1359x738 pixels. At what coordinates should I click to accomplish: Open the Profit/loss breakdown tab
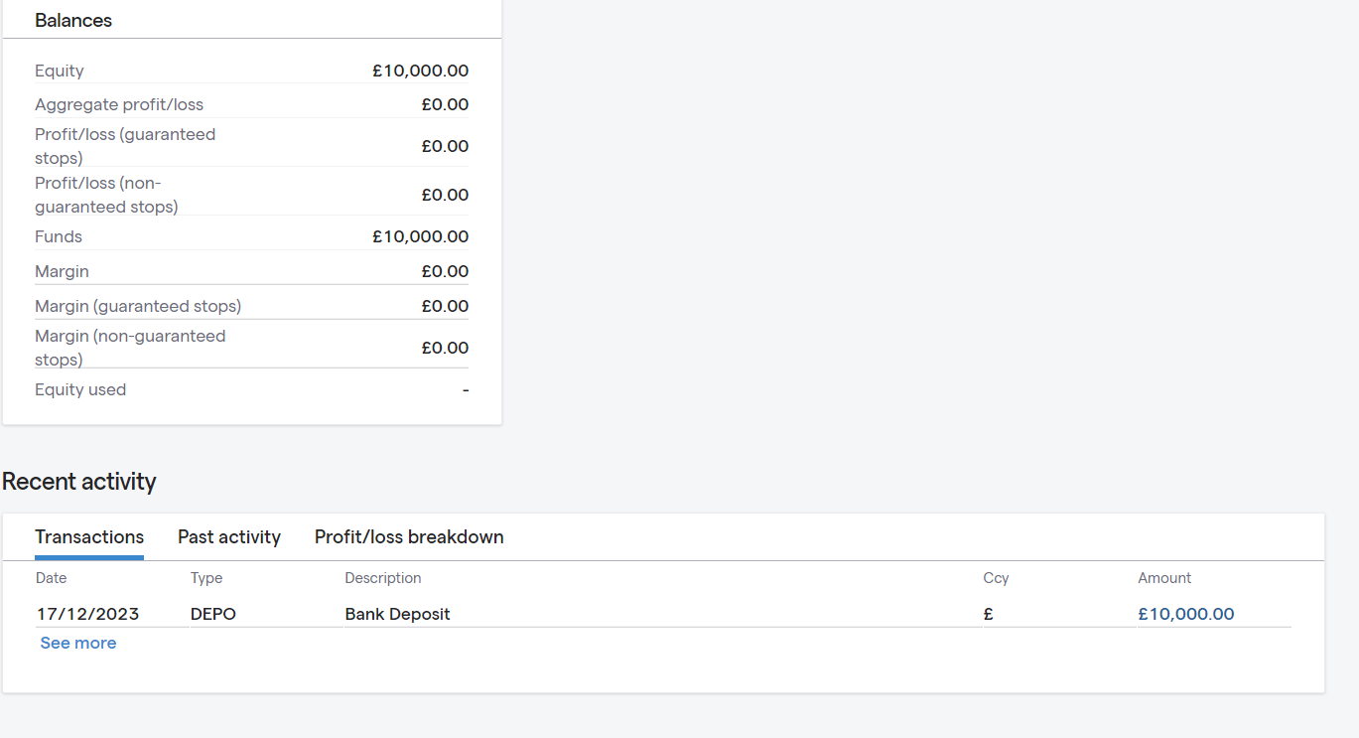[409, 537]
